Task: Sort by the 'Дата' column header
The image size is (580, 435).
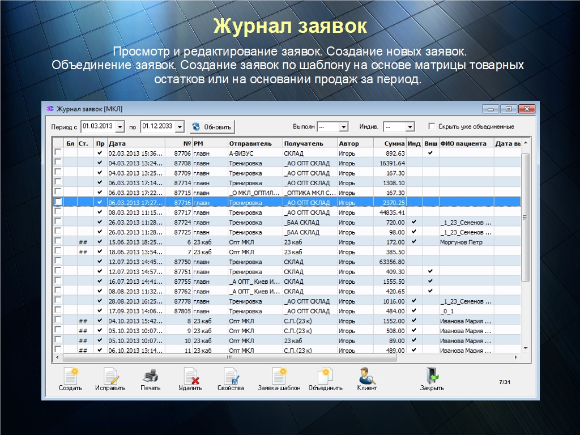Action: [x=136, y=143]
